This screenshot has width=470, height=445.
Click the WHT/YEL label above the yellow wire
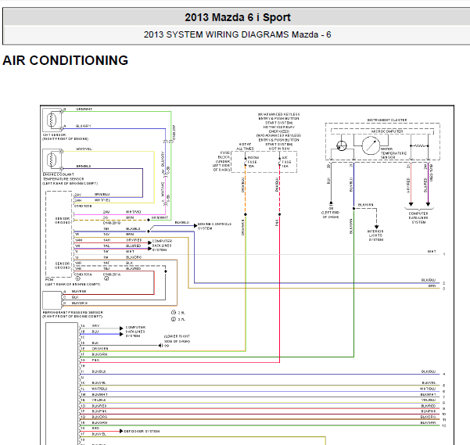(x=84, y=149)
